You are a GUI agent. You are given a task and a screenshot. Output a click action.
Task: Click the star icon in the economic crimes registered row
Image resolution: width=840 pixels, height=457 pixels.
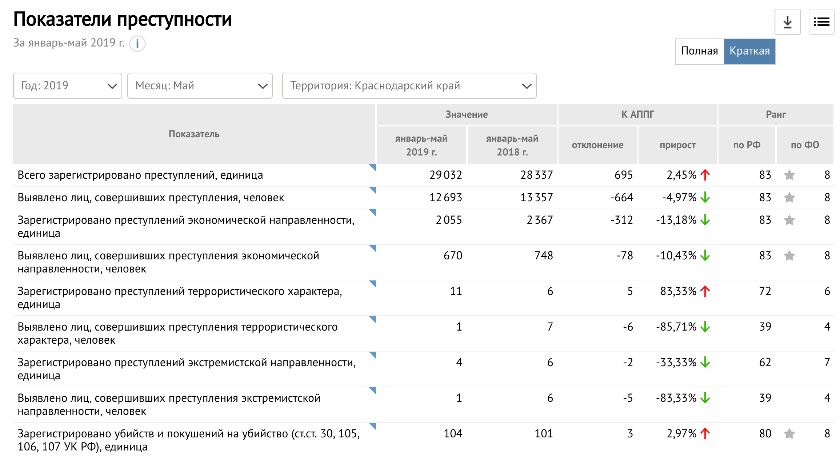point(789,220)
